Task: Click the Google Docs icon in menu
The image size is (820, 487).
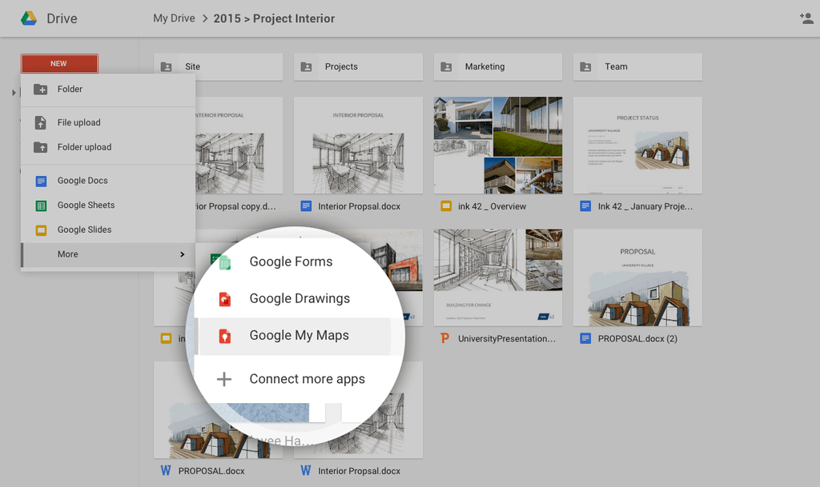Action: [41, 181]
